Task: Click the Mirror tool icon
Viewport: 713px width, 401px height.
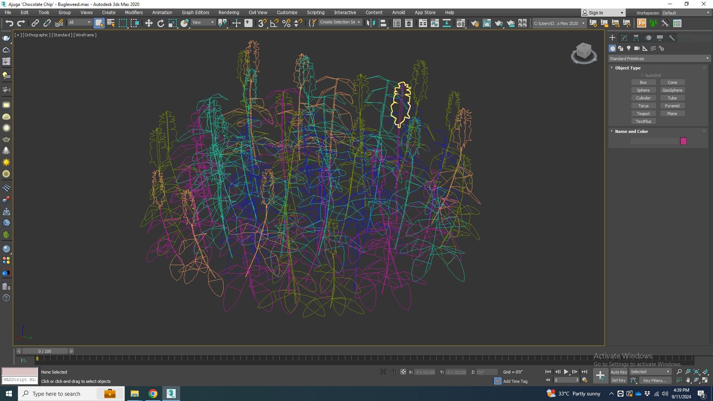Action: [371, 23]
